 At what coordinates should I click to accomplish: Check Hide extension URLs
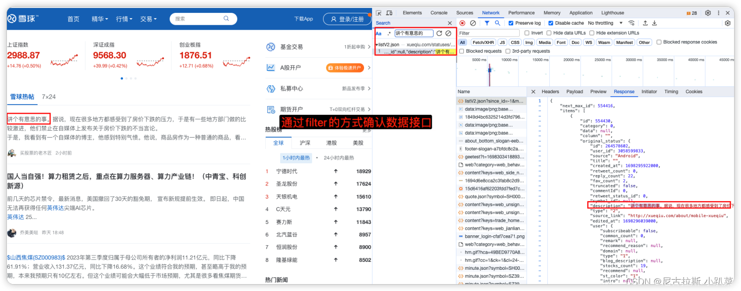click(x=592, y=33)
